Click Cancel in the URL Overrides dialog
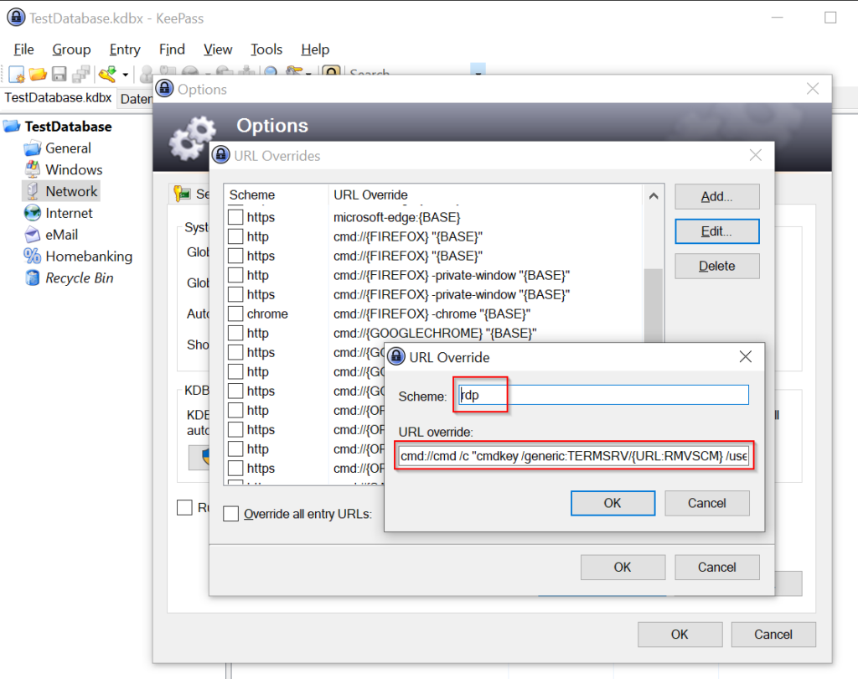Viewport: 858px width, 679px height. [717, 568]
